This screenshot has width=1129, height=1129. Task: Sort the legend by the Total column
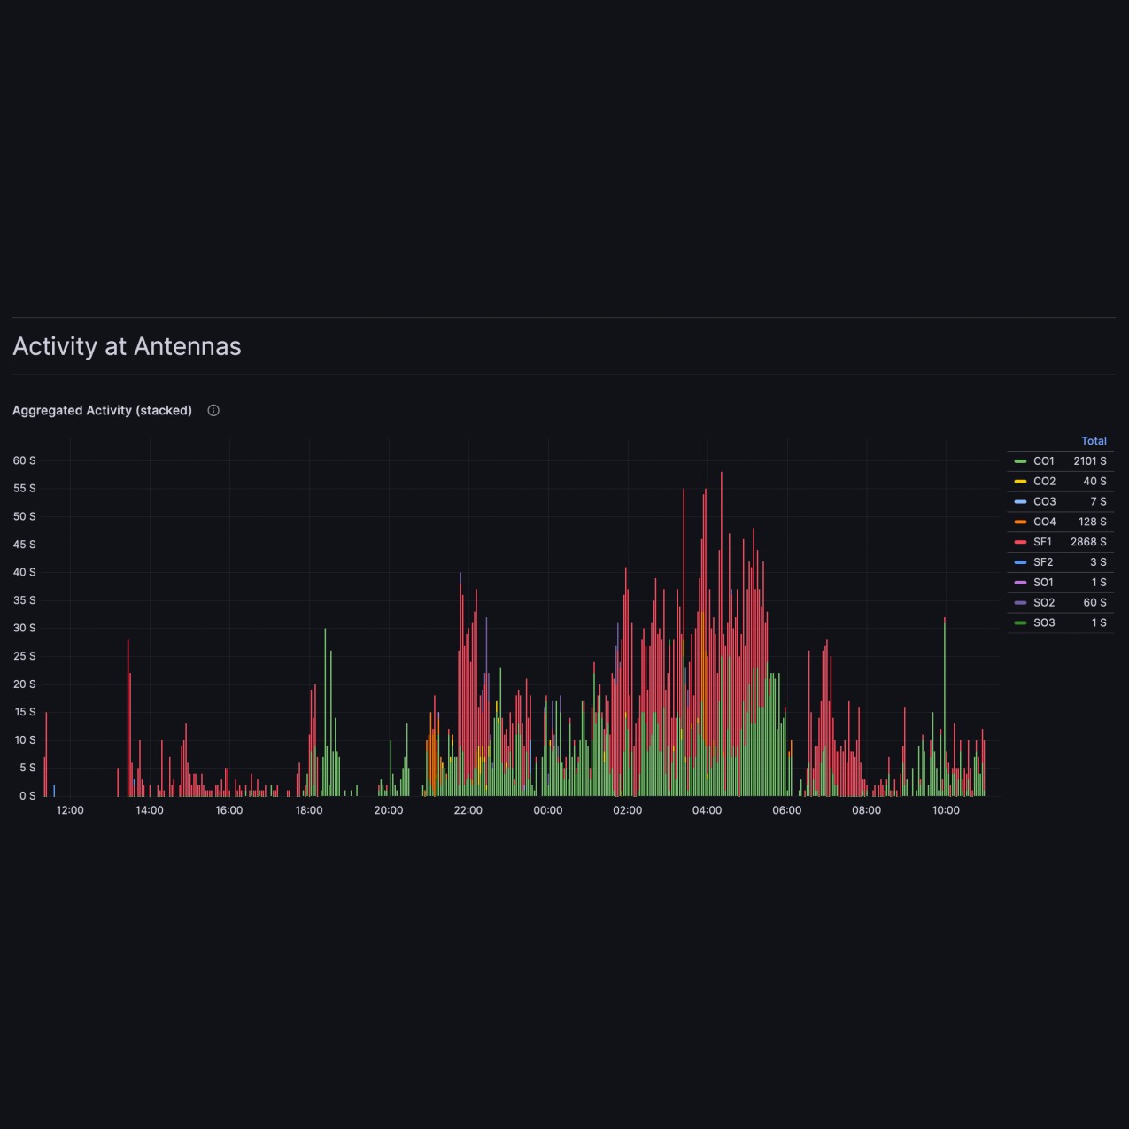[x=1094, y=441]
